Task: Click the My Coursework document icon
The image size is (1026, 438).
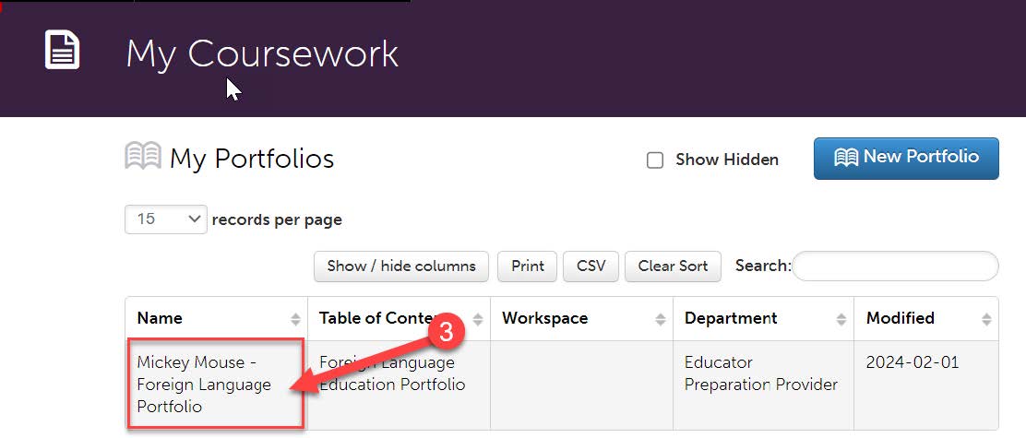Action: coord(62,50)
